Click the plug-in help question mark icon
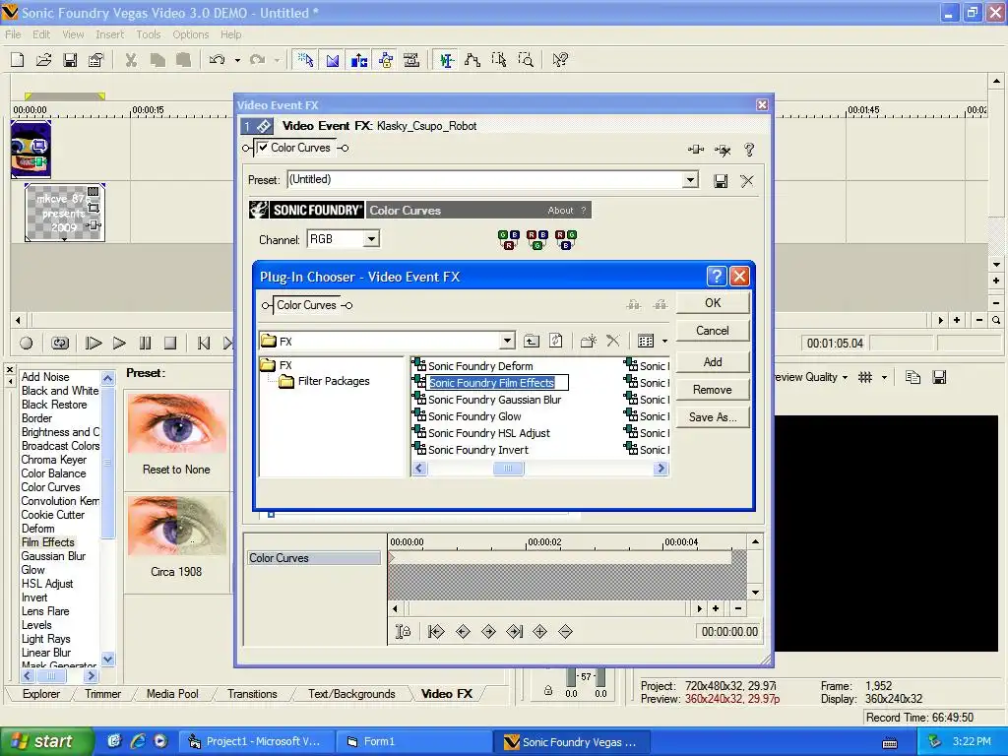This screenshot has height=756, width=1008. [749, 150]
